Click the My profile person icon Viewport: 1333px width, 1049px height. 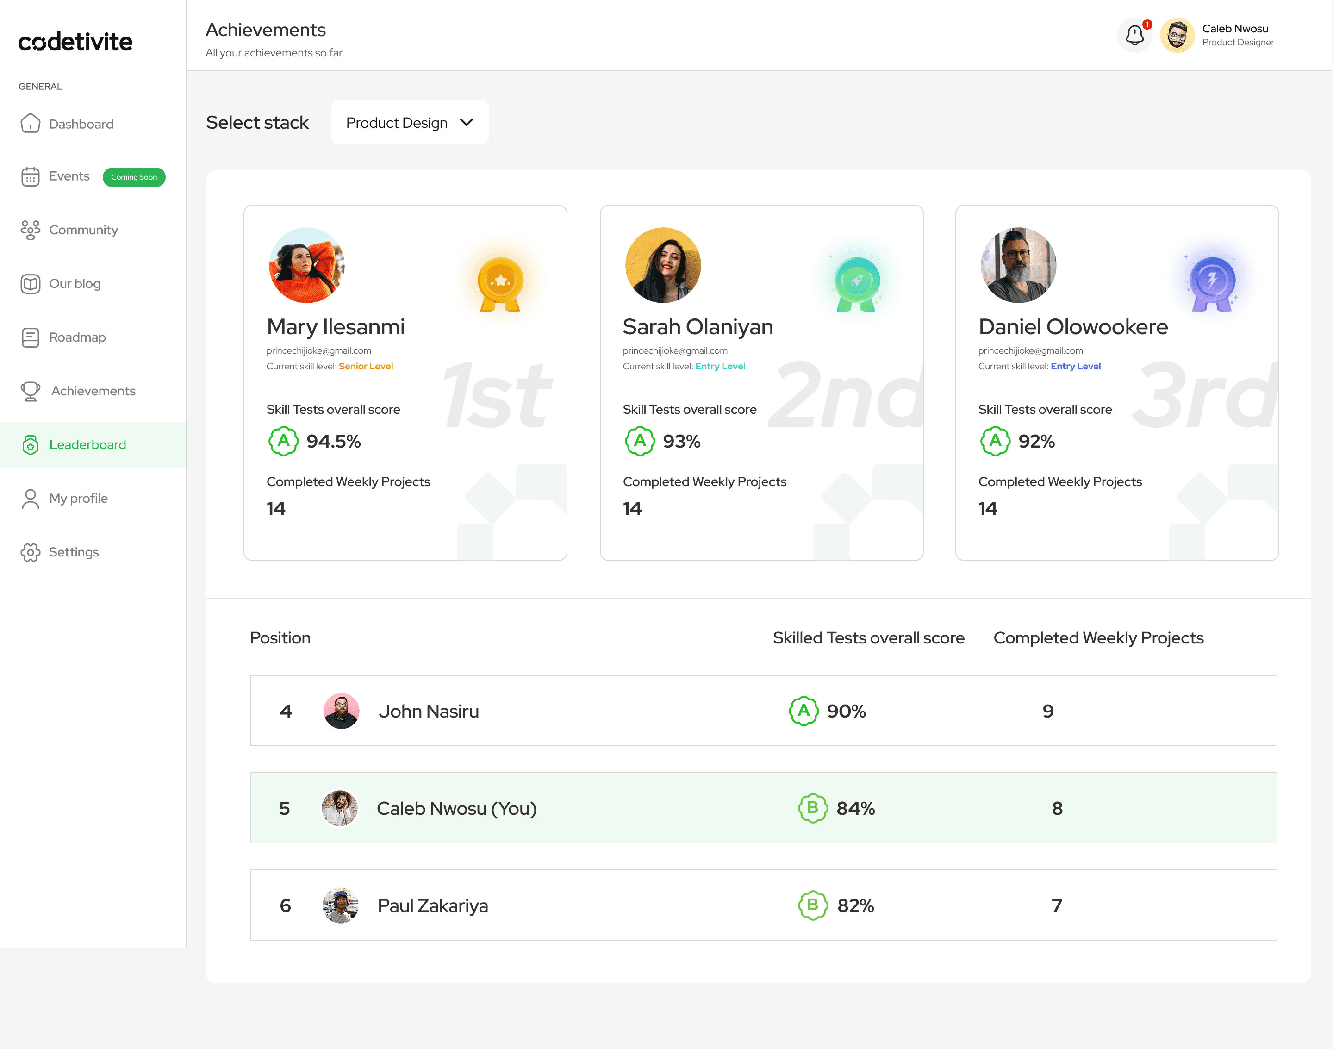click(30, 498)
